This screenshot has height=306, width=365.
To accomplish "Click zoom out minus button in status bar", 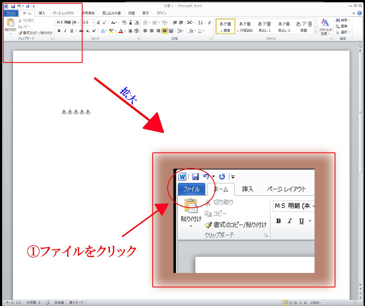I will (324, 303).
